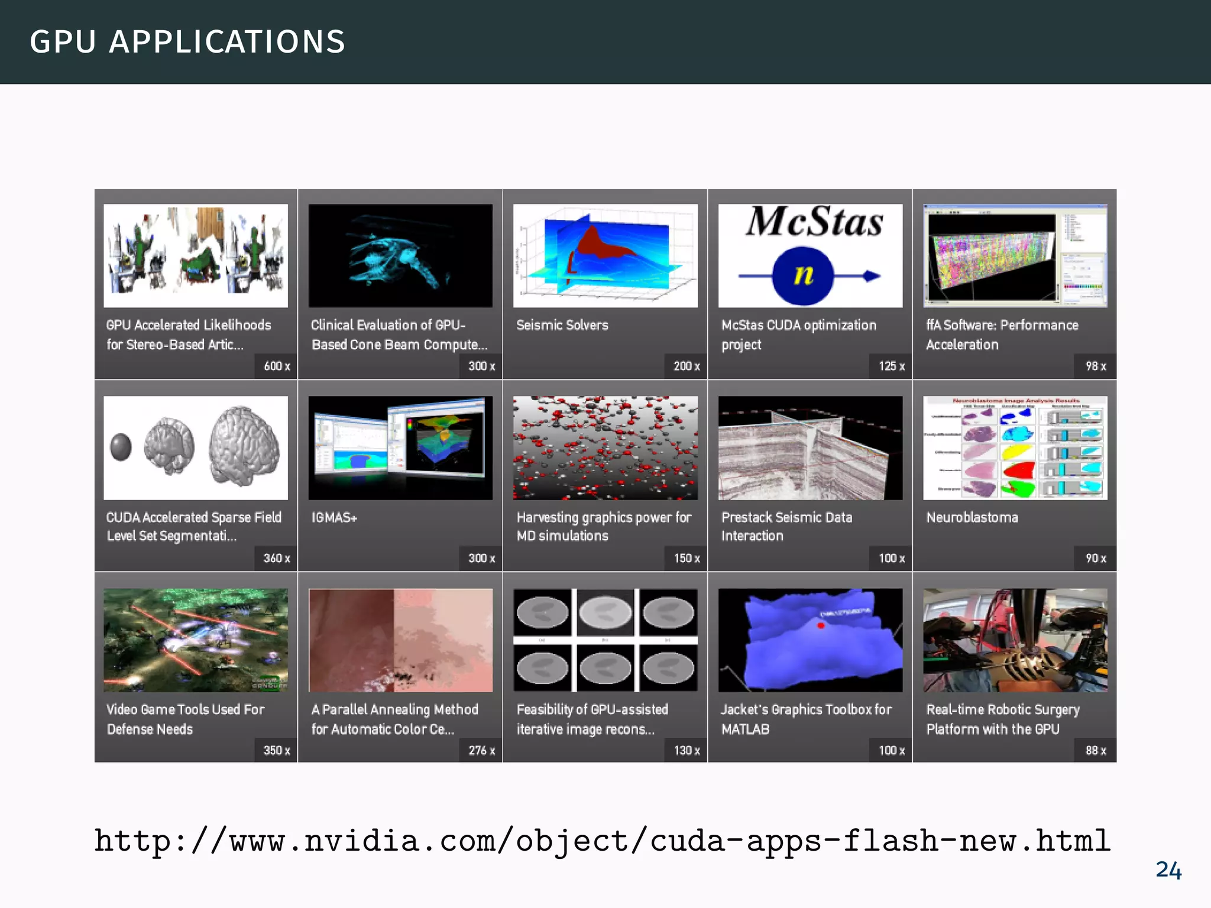Open the Video Game Tools battle image
1211x908 pixels.
(x=196, y=640)
